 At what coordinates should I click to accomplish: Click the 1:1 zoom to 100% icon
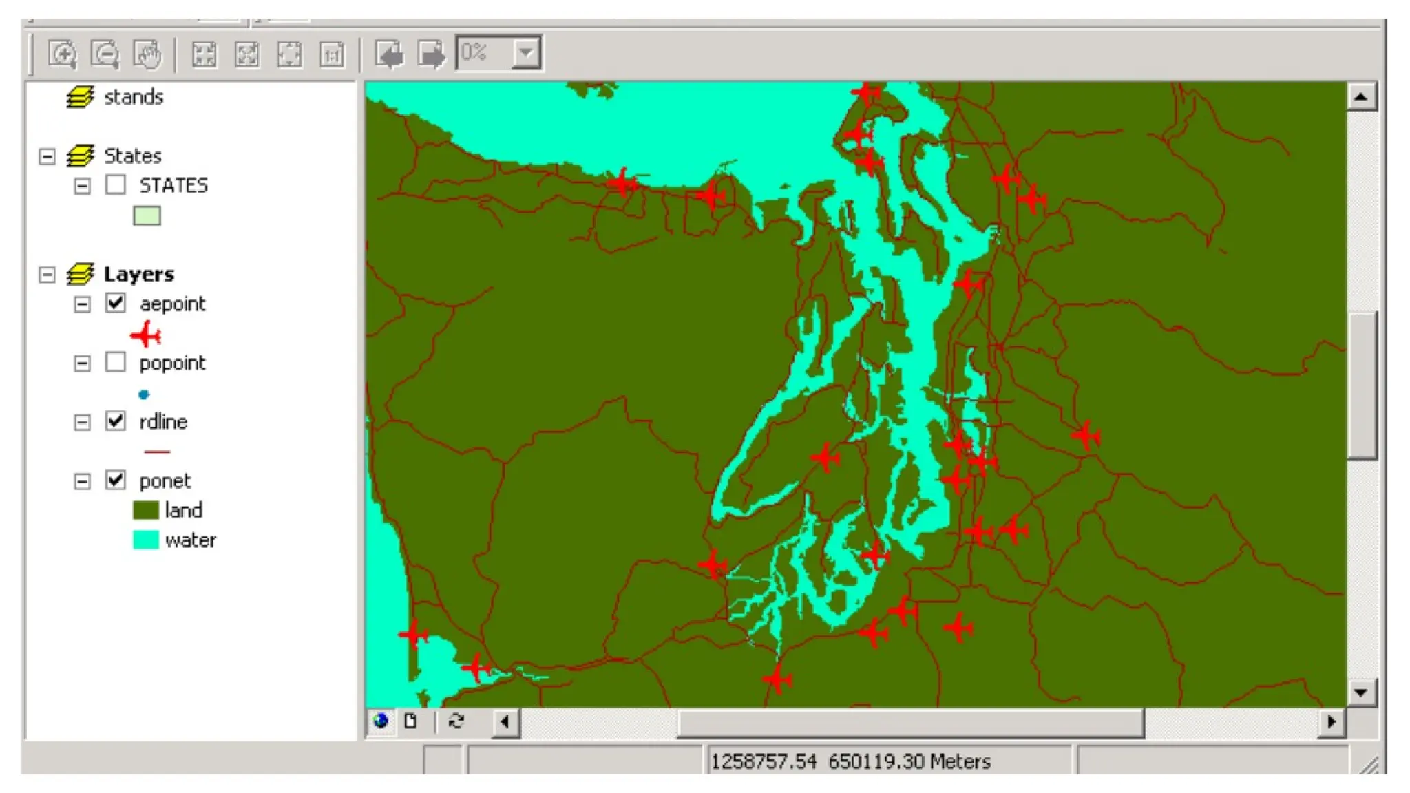pyautogui.click(x=332, y=54)
